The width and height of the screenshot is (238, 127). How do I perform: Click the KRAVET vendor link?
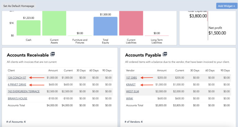[131, 85]
